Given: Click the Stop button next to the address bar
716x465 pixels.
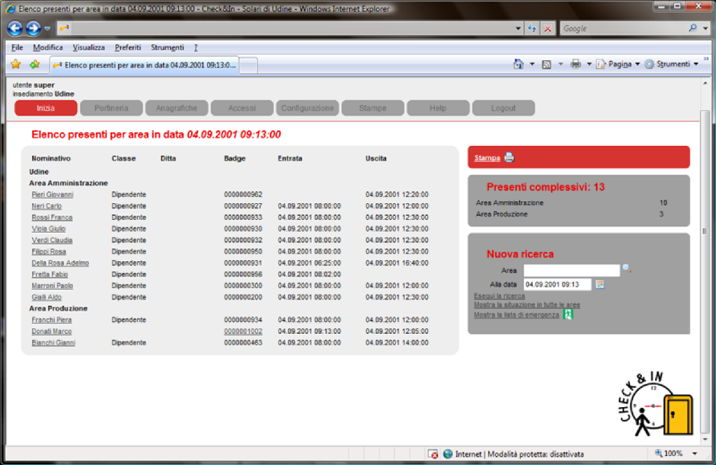Looking at the screenshot, I should tap(547, 29).
